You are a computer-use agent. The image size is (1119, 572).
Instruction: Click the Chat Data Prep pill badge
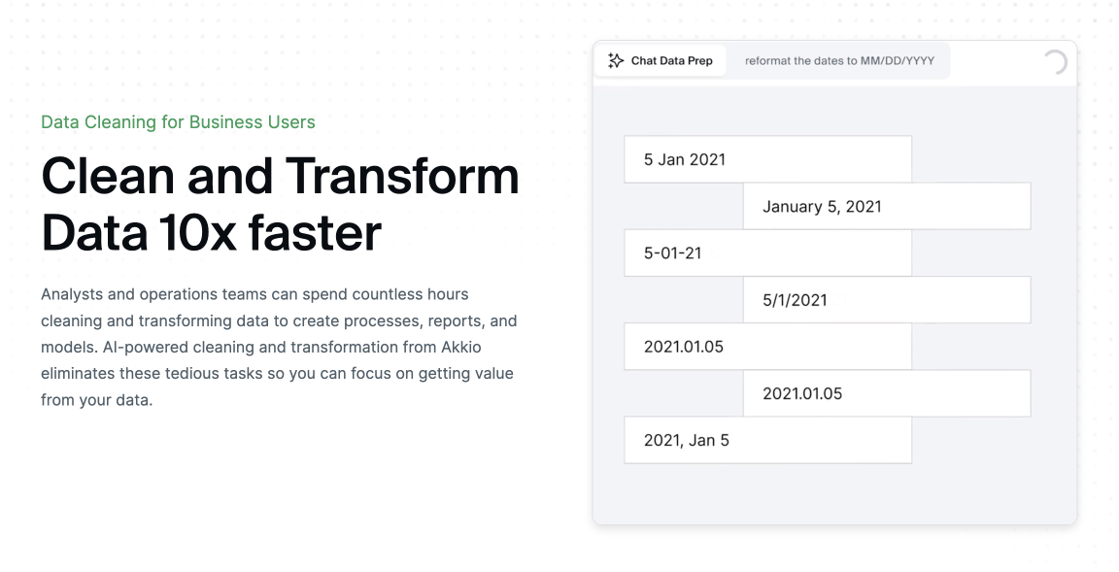pos(661,59)
